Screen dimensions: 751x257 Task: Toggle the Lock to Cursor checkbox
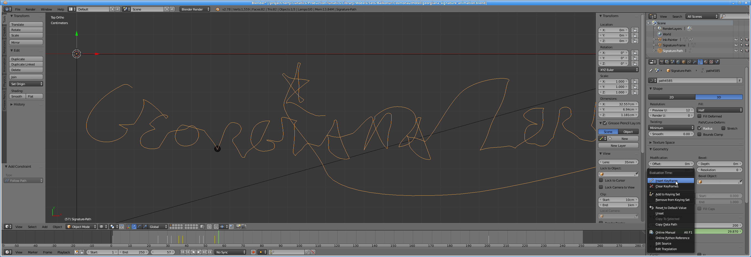pos(601,180)
